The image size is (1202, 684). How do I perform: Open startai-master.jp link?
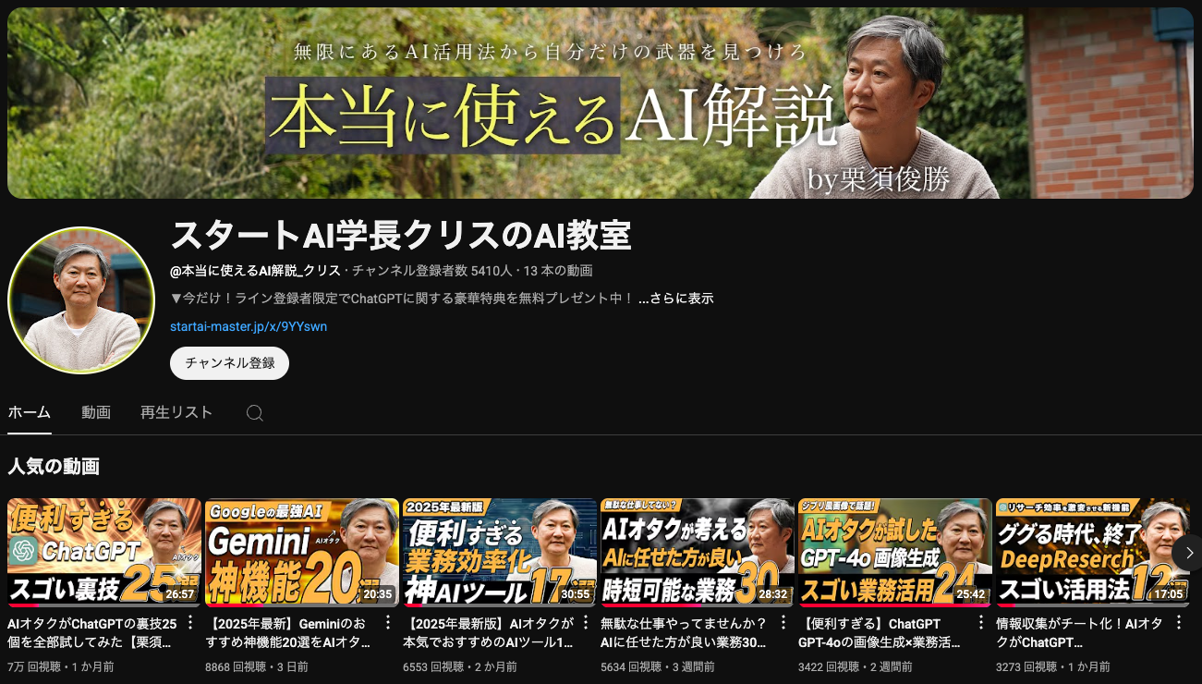click(249, 326)
